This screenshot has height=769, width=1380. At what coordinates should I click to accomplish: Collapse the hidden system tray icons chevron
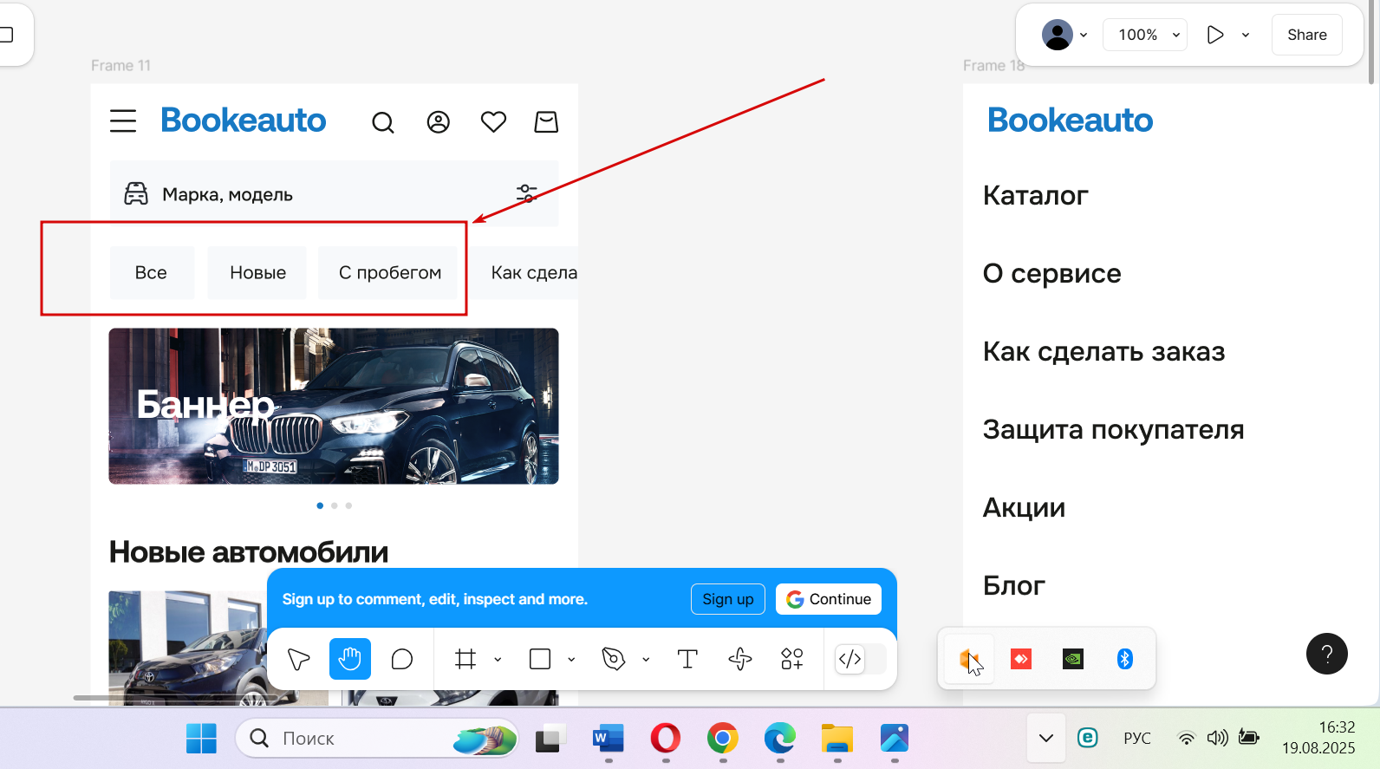coord(1046,739)
